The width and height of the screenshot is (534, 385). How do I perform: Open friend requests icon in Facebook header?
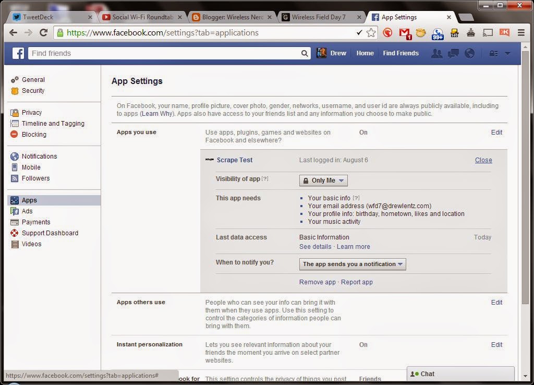(437, 53)
